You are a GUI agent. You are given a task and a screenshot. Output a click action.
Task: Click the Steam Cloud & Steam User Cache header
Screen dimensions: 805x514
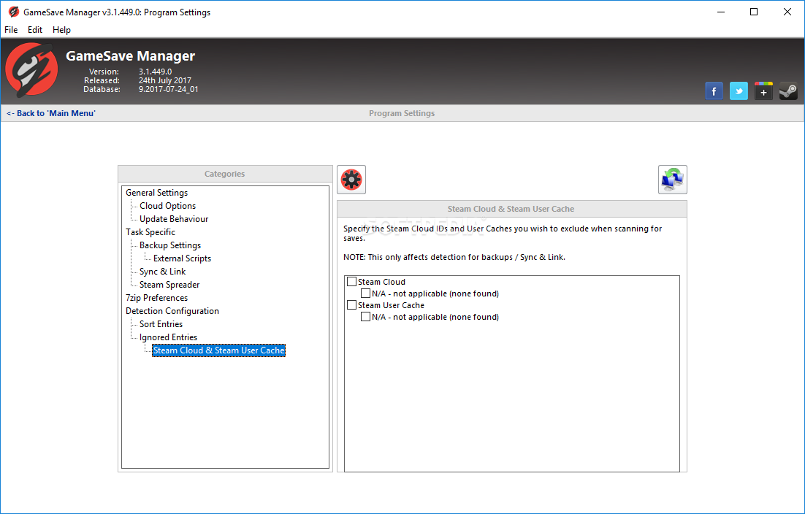pos(511,209)
